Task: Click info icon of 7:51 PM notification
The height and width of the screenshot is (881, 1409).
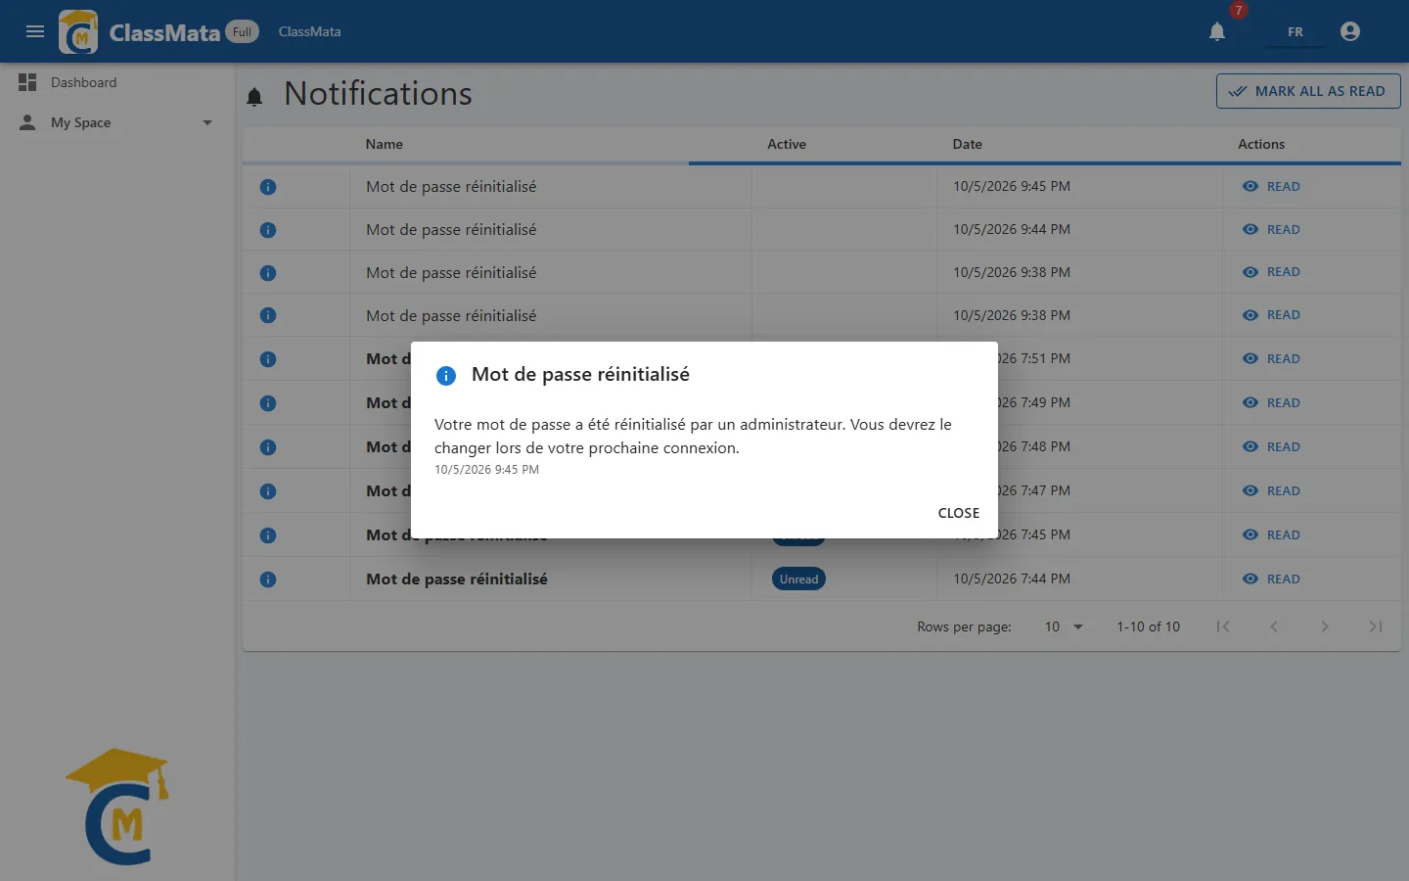Action: point(268,359)
